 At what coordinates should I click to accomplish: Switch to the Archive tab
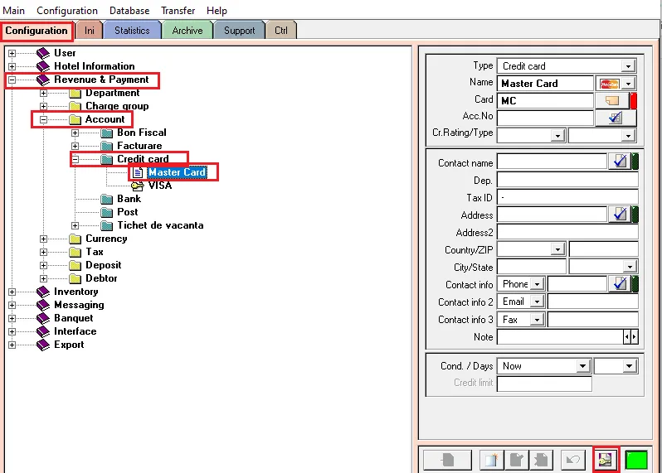click(187, 31)
